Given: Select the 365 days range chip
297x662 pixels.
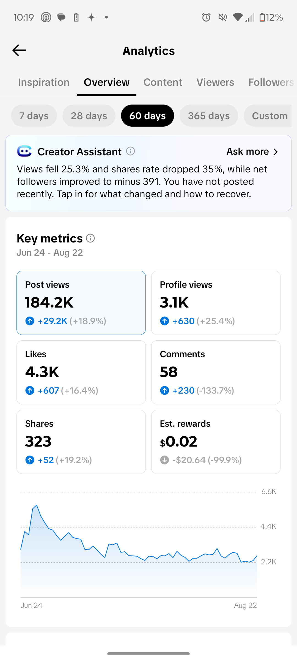Looking at the screenshot, I should point(209,116).
